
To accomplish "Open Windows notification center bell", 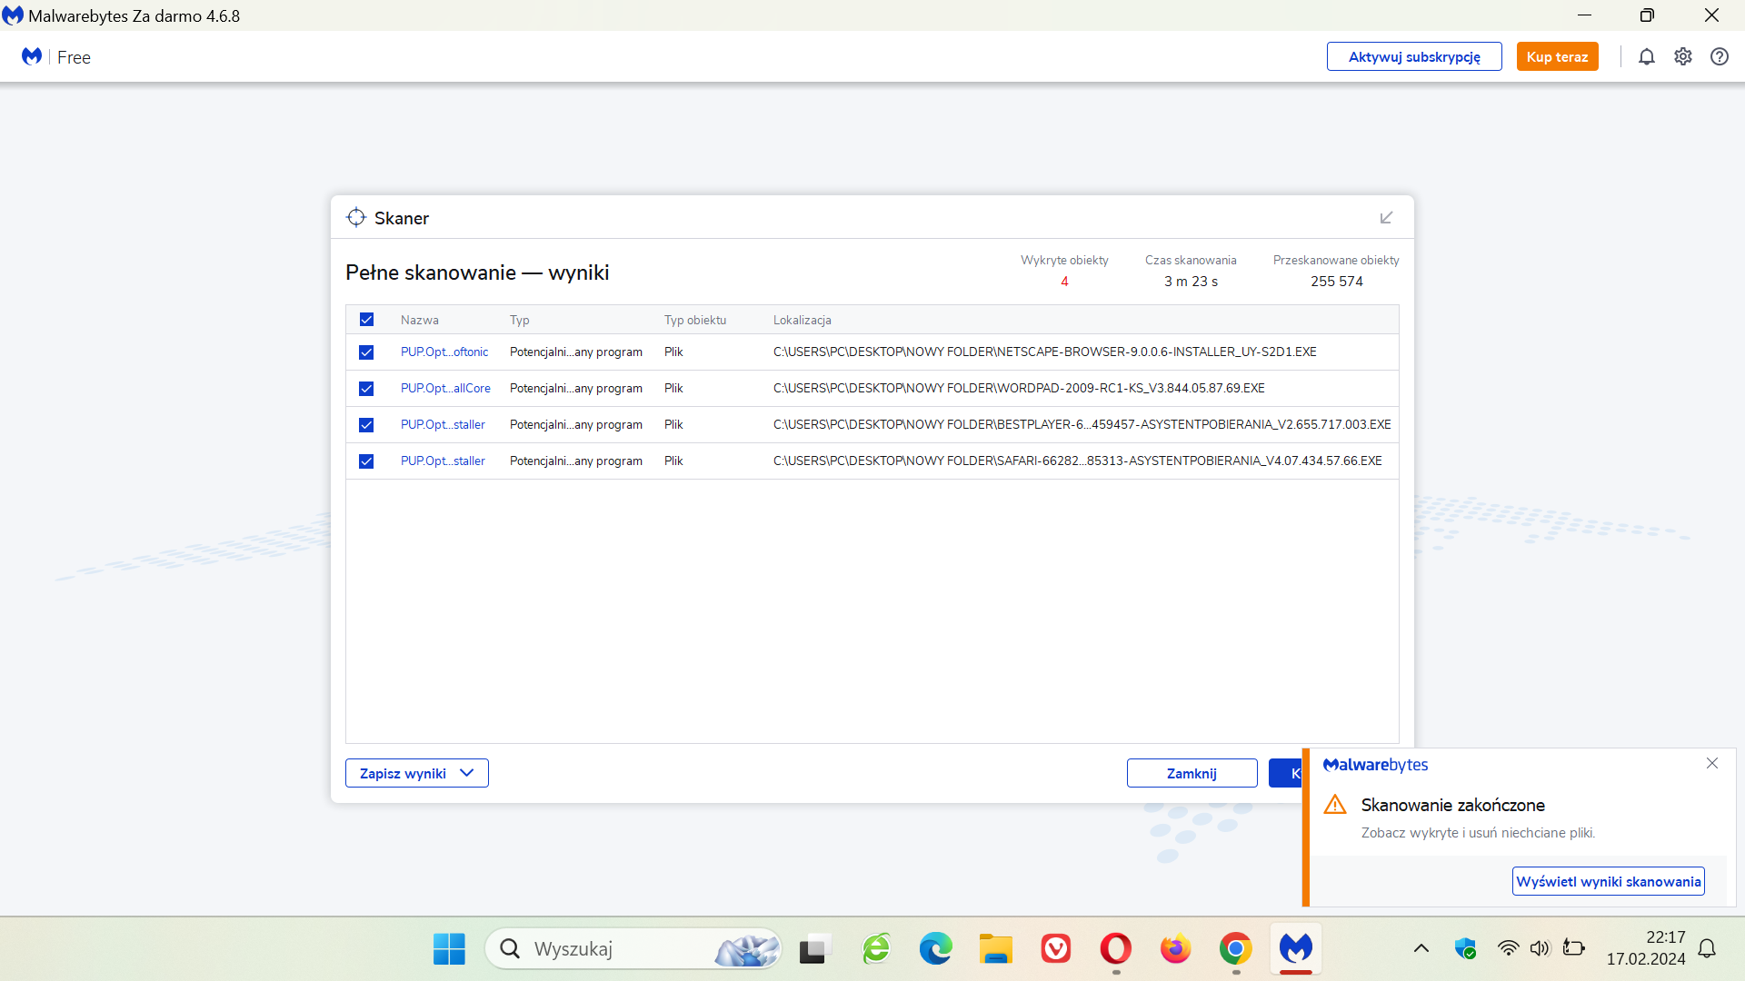I will [1707, 948].
